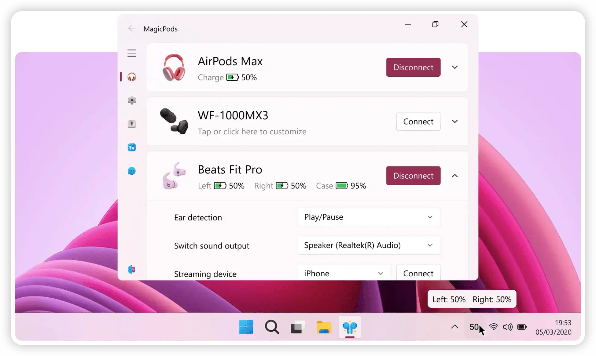
Task: Click the blue earbuds app sidebar icon
Action: click(132, 148)
